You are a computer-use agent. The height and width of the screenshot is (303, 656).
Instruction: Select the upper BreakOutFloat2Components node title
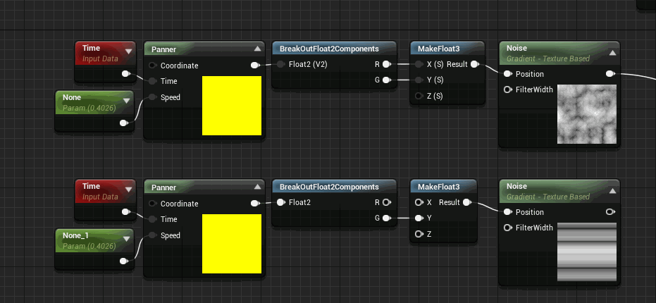[329, 49]
